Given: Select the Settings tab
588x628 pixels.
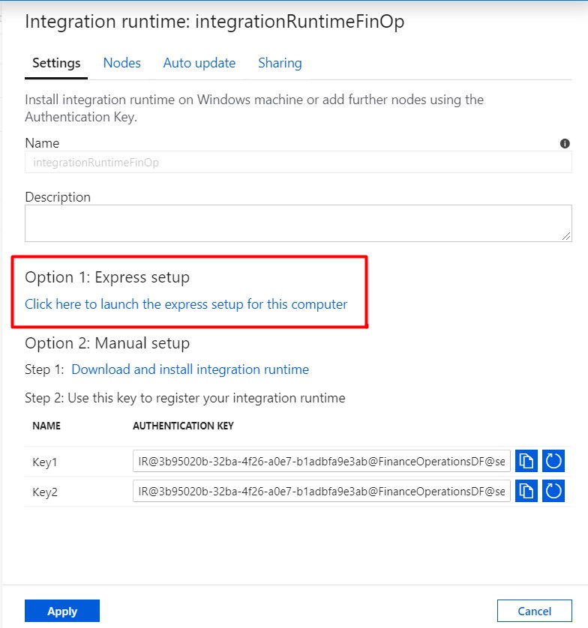Looking at the screenshot, I should (x=56, y=63).
